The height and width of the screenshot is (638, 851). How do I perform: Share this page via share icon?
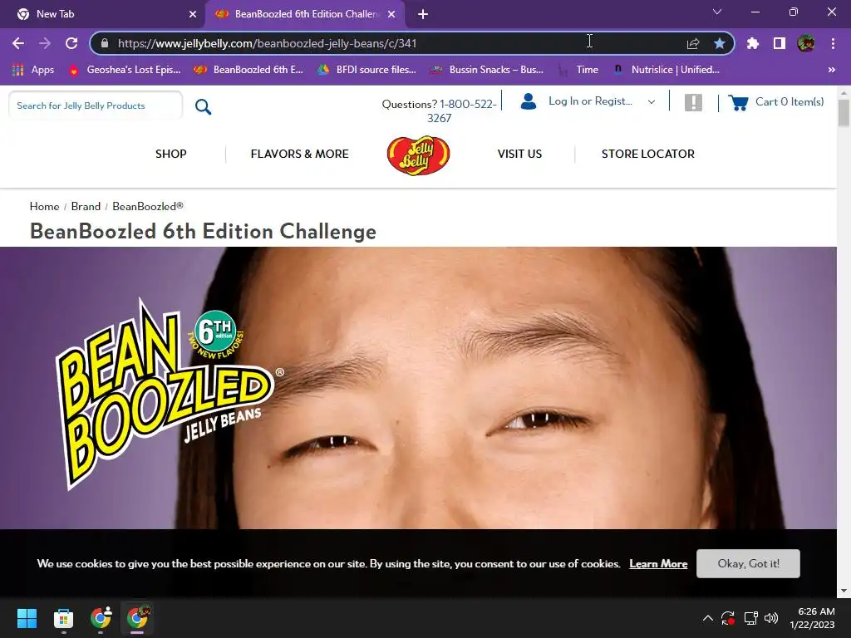click(x=693, y=43)
